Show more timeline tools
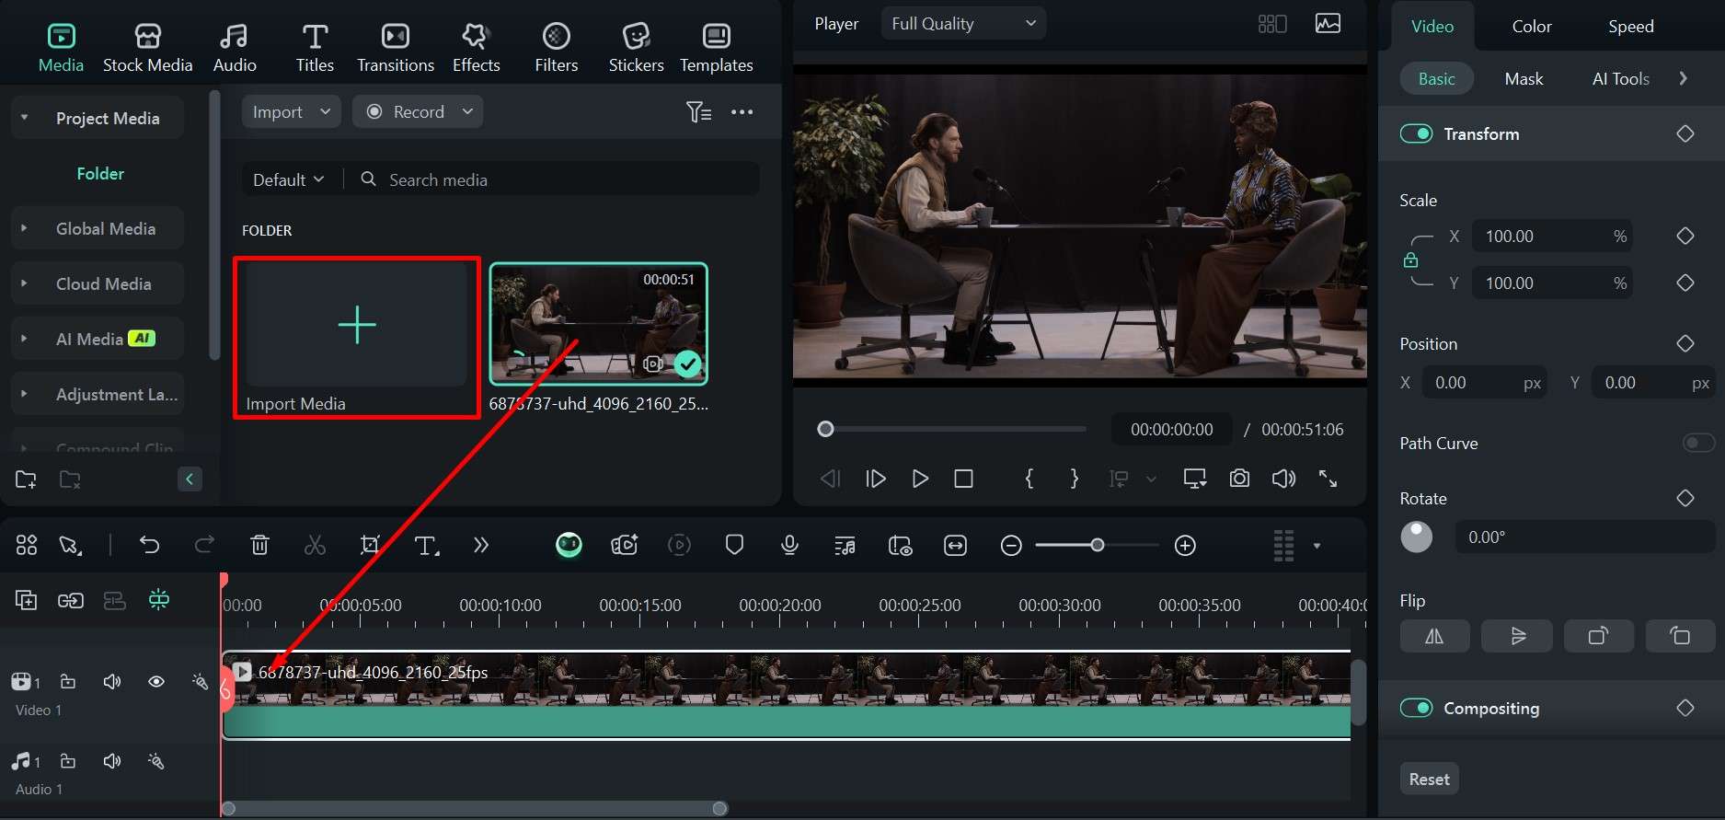The image size is (1725, 820). (x=481, y=545)
